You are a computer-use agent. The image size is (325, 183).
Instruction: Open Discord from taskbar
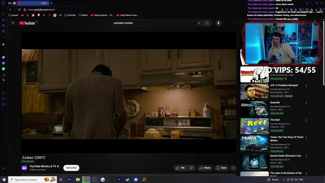136,180
